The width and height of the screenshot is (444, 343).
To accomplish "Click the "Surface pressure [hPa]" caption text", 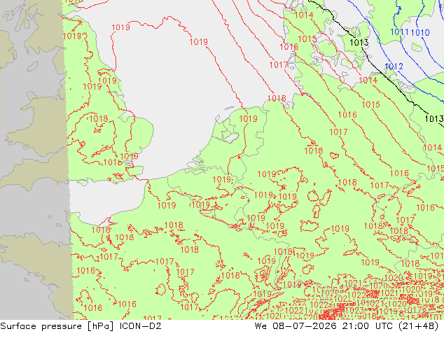I will pyautogui.click(x=57, y=326).
